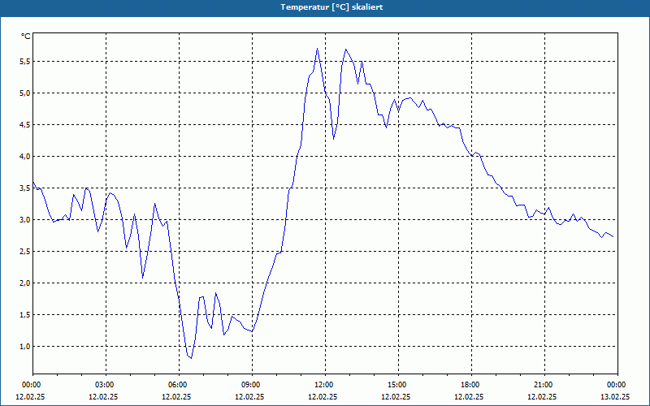Viewport: 650px width, 406px height.
Task: Click the "00:00" time label above 12.02.25
Action: pos(30,385)
